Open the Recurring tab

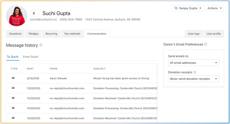pos(51,34)
